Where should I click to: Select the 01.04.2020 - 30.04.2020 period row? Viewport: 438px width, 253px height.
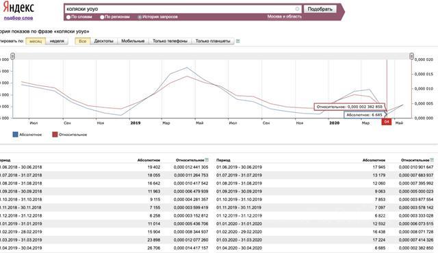(325, 248)
